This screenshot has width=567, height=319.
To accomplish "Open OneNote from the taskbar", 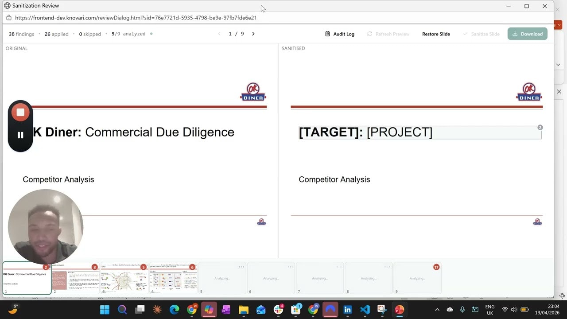I will pyautogui.click(x=226, y=309).
